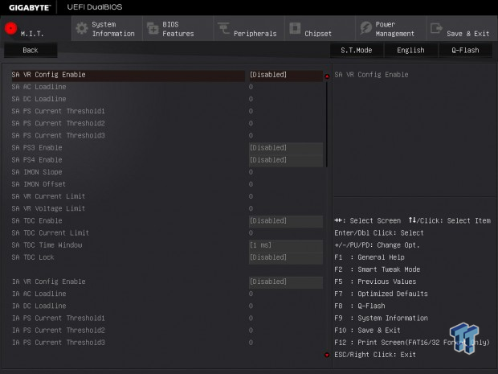498x374 pixels.
Task: Open SA VR Config Enable dropdown value
Action: point(286,75)
